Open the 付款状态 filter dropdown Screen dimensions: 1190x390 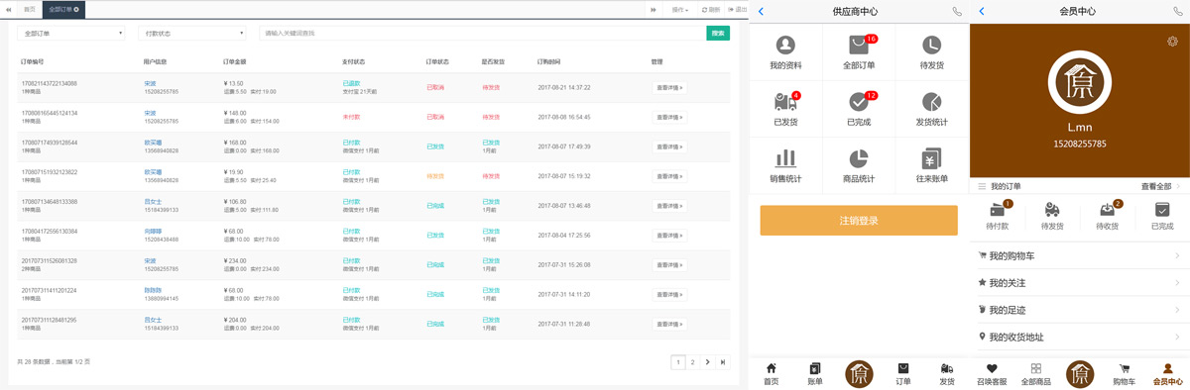pos(191,33)
